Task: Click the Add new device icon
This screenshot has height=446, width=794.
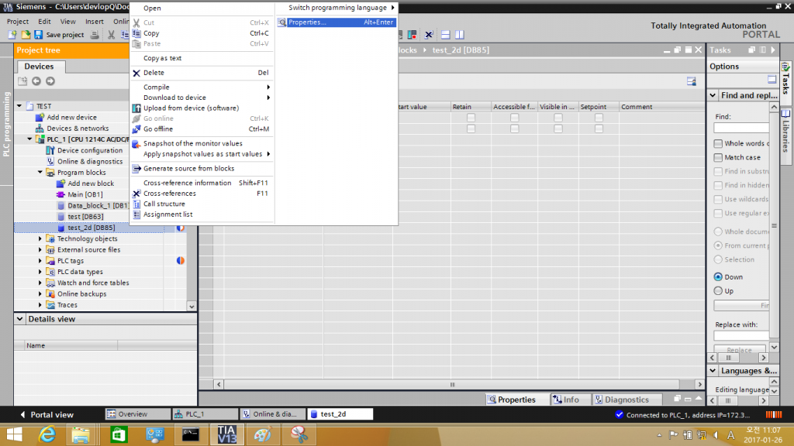Action: (x=40, y=118)
